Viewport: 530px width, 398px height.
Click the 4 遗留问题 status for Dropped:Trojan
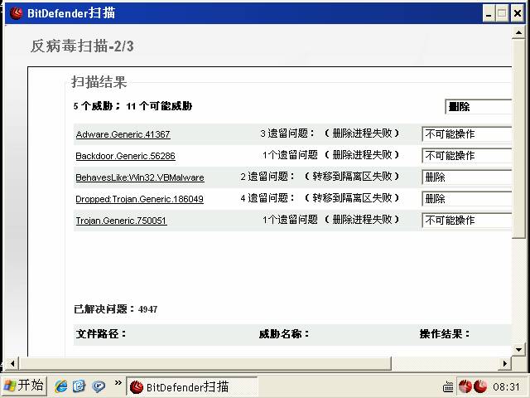pyautogui.click(x=320, y=198)
